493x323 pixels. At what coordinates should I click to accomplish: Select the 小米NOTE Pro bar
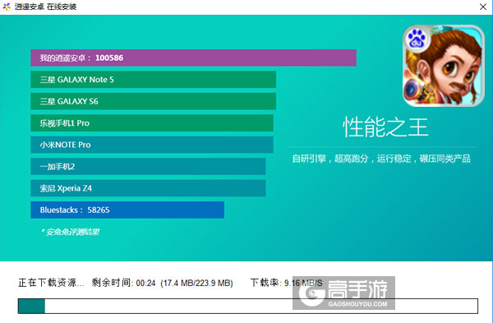[x=152, y=145]
